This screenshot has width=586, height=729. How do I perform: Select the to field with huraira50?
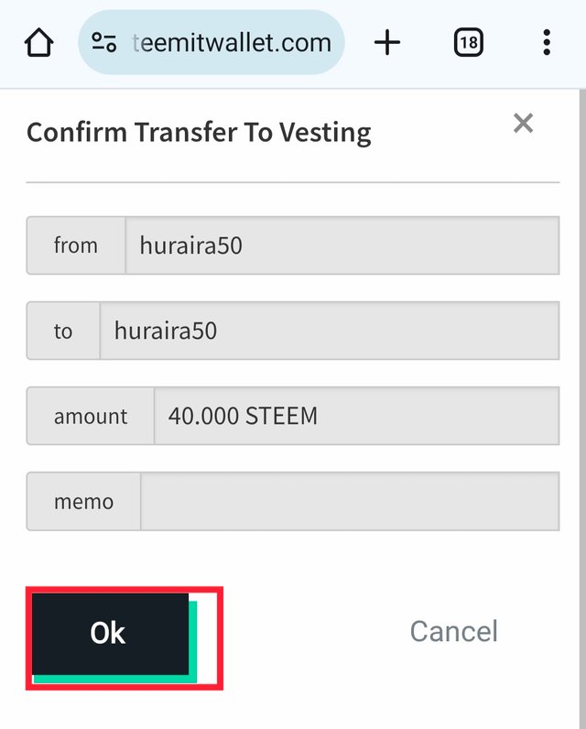point(330,331)
